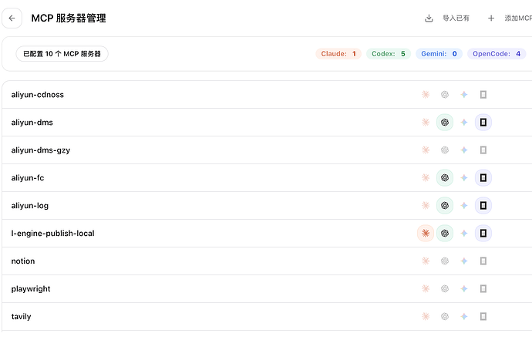Click the Gemini: 0 count badge
The width and height of the screenshot is (532, 340).
439,54
